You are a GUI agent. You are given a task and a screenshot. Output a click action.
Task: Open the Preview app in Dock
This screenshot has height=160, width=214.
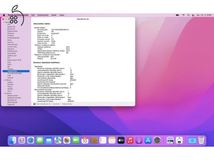click(170, 140)
